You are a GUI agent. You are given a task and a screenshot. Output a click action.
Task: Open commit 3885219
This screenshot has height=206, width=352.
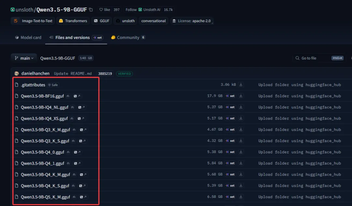point(105,73)
